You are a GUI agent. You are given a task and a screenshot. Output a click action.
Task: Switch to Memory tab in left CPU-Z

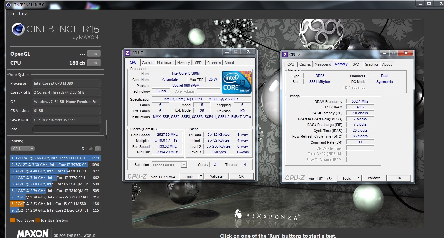pos(183,63)
